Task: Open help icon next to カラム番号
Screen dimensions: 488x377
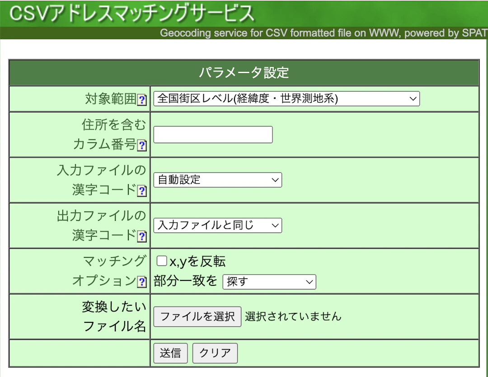Action: click(x=142, y=145)
